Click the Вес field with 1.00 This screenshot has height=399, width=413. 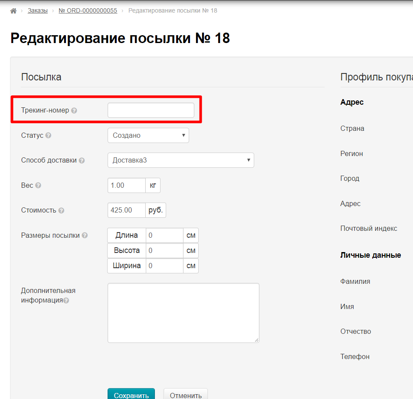coord(126,185)
